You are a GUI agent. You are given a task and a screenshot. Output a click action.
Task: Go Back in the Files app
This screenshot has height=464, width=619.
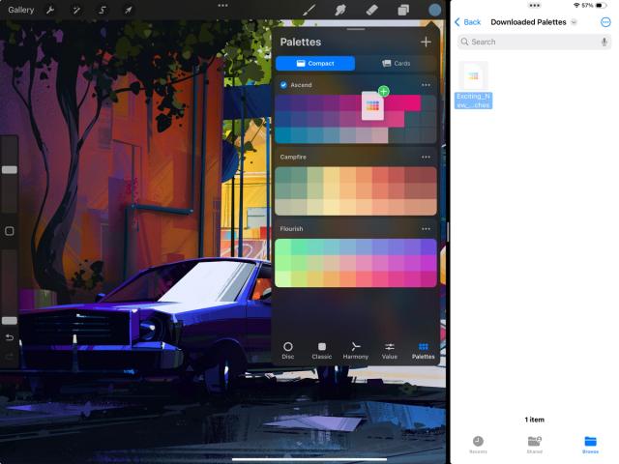click(467, 22)
